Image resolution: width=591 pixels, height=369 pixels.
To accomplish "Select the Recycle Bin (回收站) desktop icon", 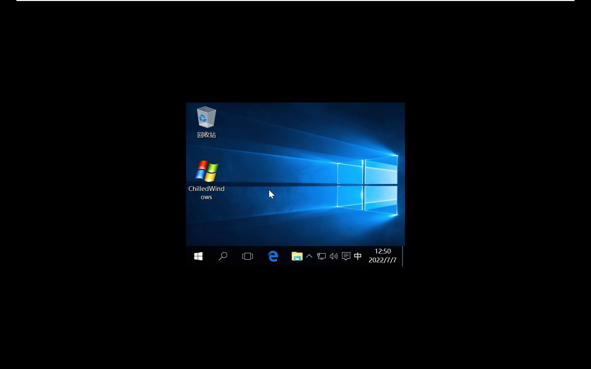I will tap(206, 122).
